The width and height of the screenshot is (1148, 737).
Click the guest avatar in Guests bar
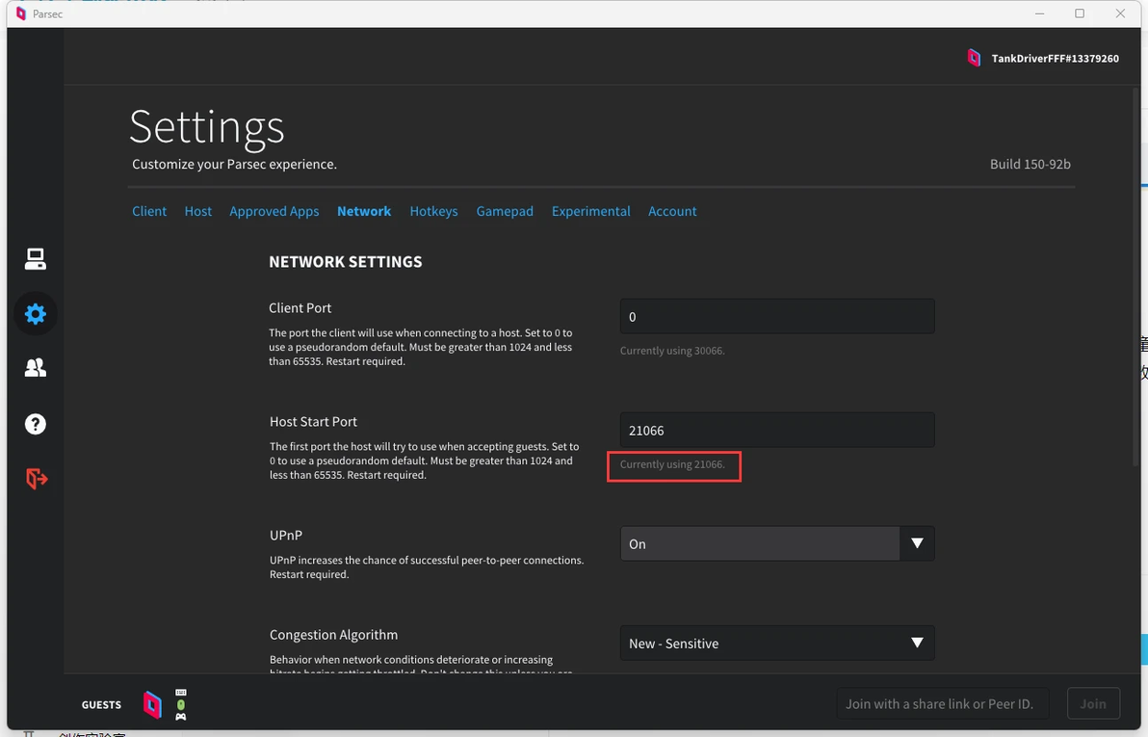[x=152, y=704]
